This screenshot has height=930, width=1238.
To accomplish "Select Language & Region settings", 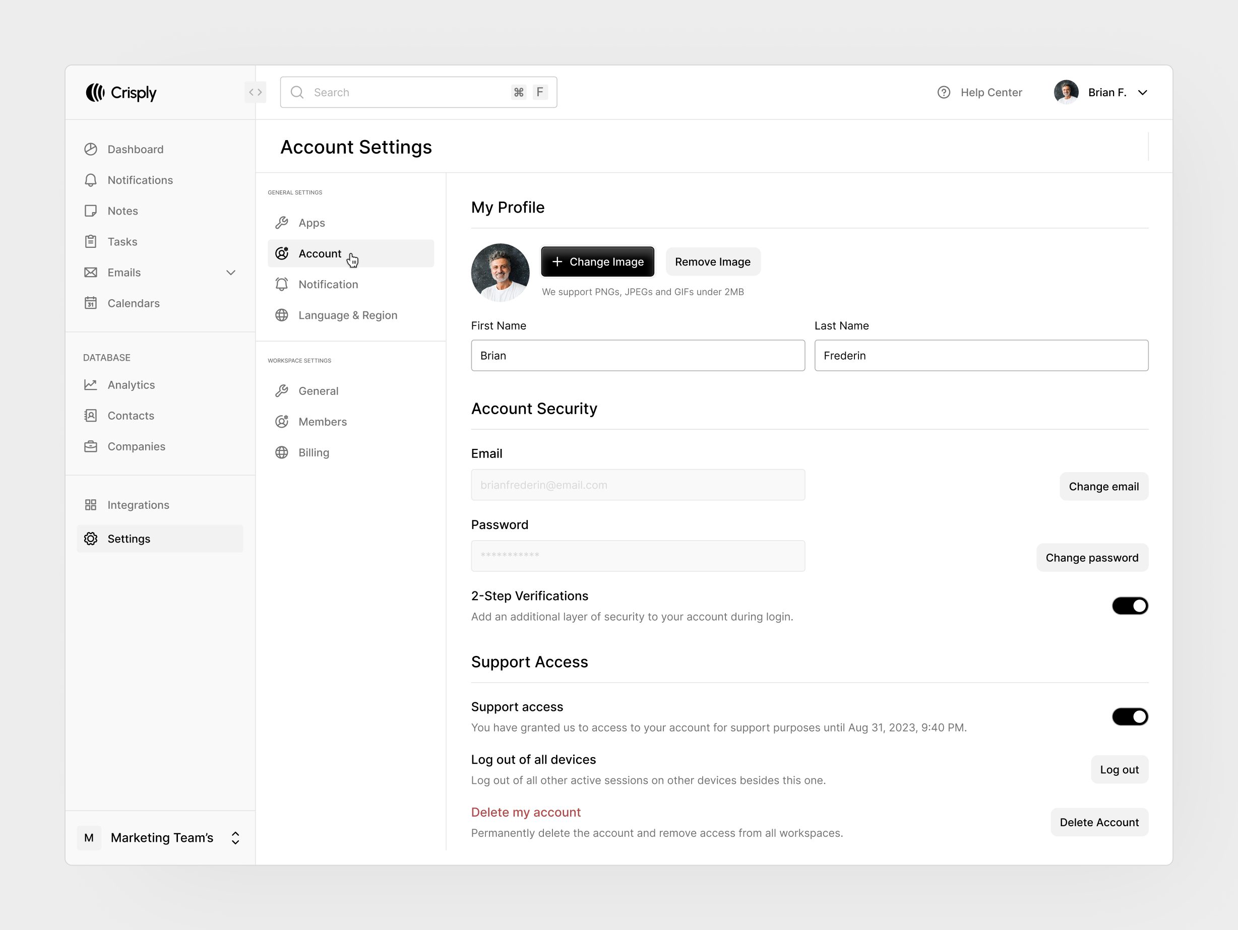I will [348, 315].
